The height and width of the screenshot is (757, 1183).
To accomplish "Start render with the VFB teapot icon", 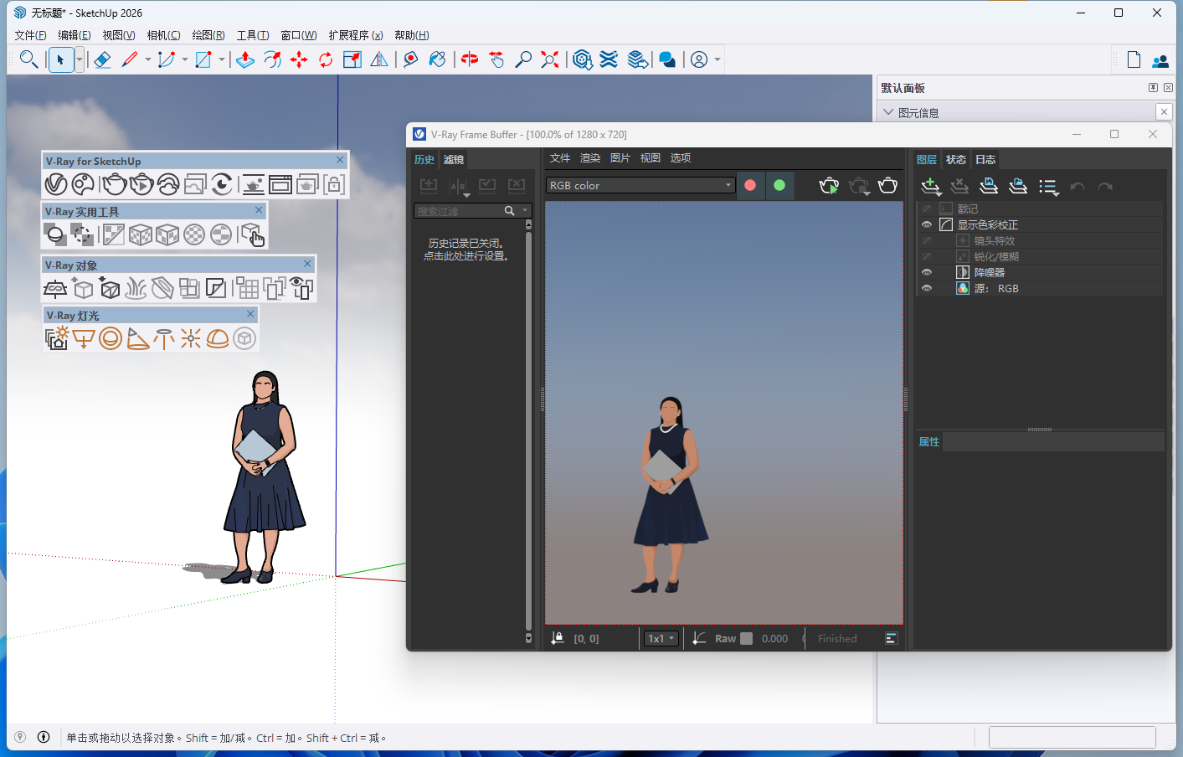I will click(887, 186).
